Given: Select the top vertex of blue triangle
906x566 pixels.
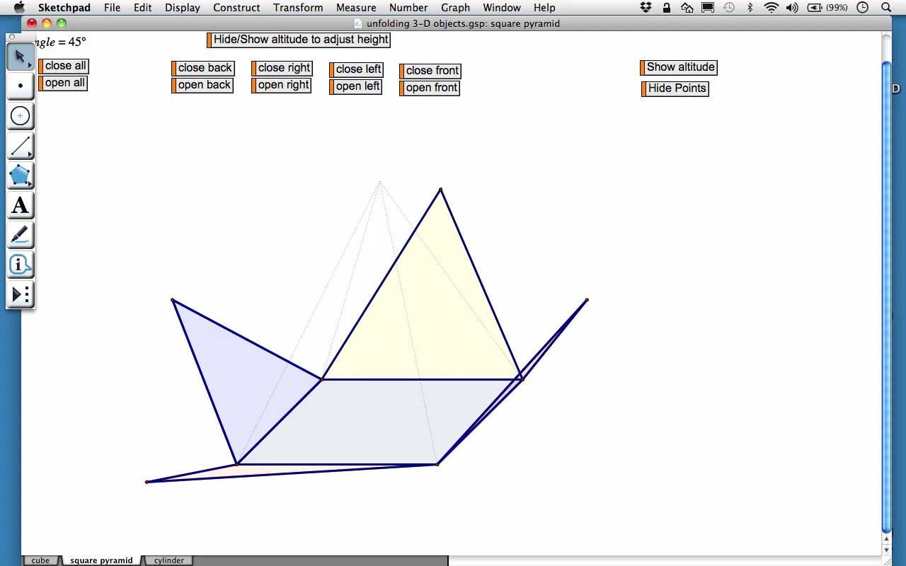Looking at the screenshot, I should pos(173,300).
